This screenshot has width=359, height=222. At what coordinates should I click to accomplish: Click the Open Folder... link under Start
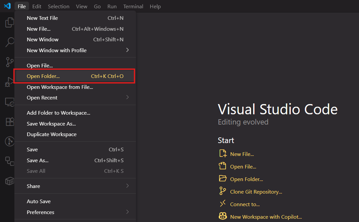246,179
